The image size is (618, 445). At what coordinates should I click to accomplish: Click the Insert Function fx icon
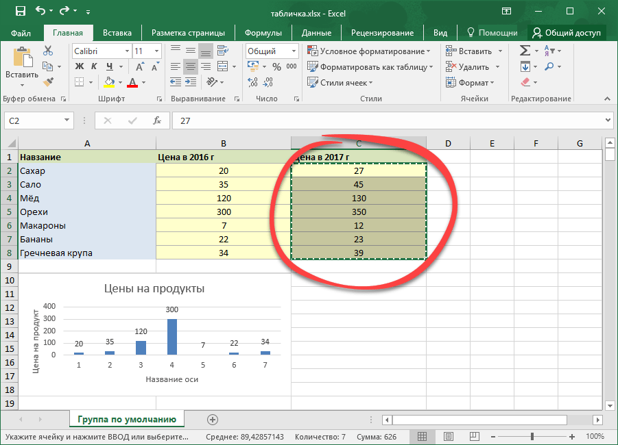pos(157,120)
